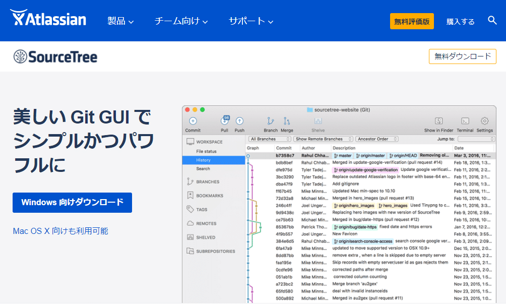This screenshot has width=506, height=307.
Task: Open the チーム向け dropdown menu
Action: pyautogui.click(x=181, y=21)
